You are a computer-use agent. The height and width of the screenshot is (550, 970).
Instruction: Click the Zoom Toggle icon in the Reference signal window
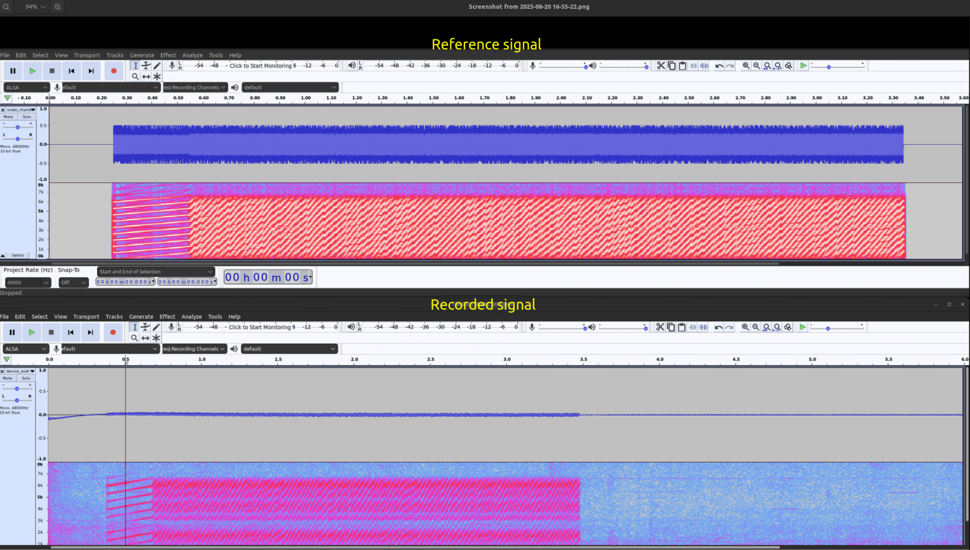tap(788, 66)
